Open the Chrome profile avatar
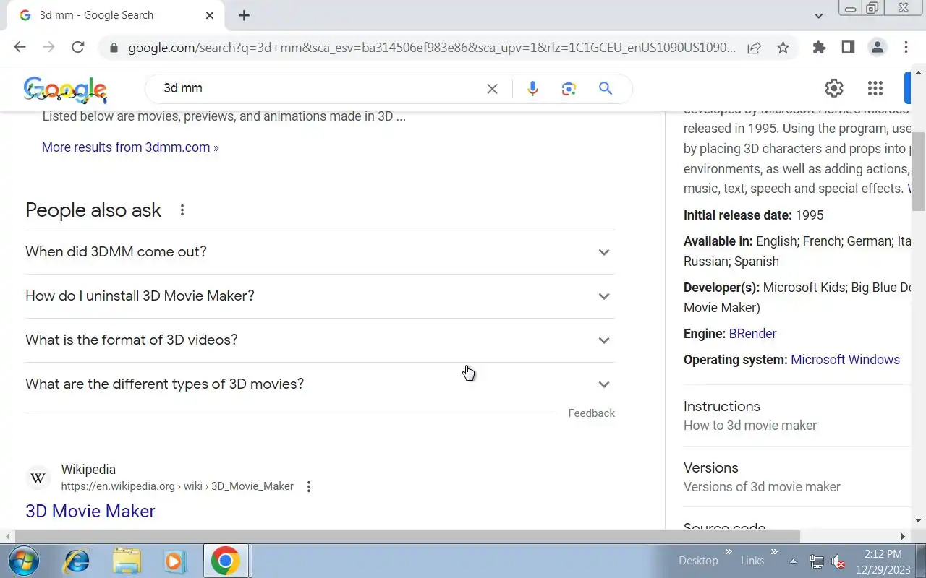Screen dimensions: 926x578 coord(878,48)
